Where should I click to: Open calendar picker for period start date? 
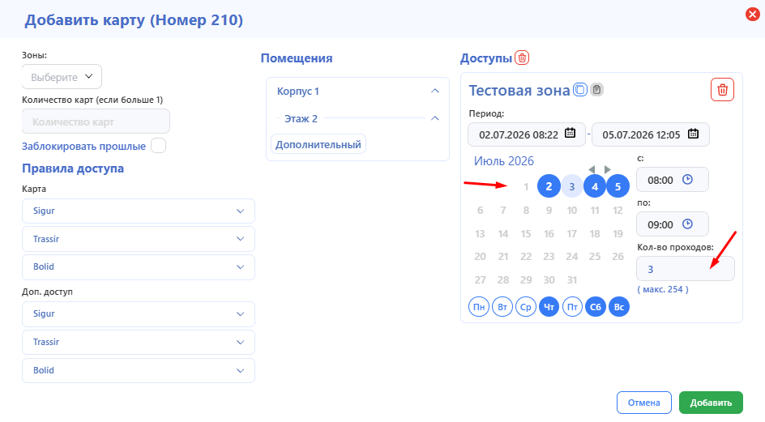tap(570, 133)
